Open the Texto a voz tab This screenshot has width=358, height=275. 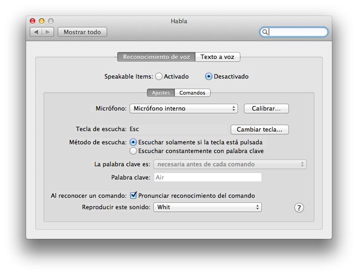(x=217, y=57)
